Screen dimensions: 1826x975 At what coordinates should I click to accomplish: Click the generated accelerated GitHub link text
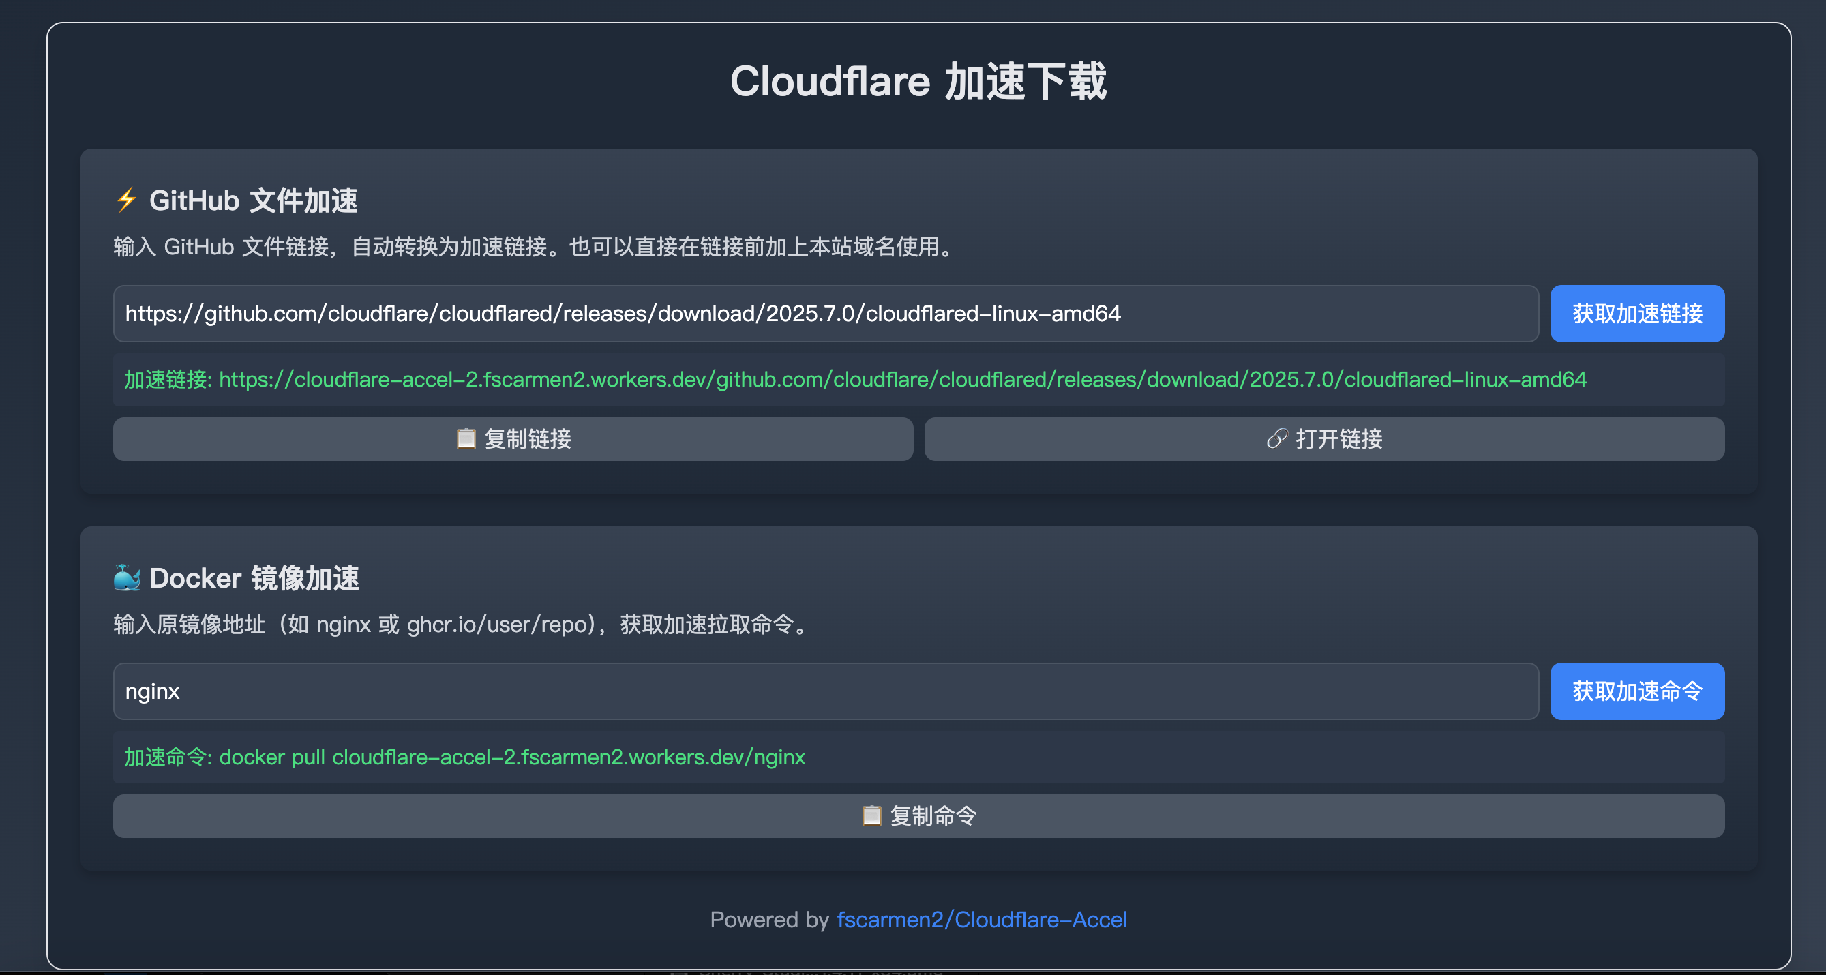(902, 380)
